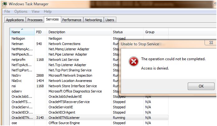Viewport: 217px width, 126px height.
Task: Sort services by Name column header
Action: tap(16, 32)
